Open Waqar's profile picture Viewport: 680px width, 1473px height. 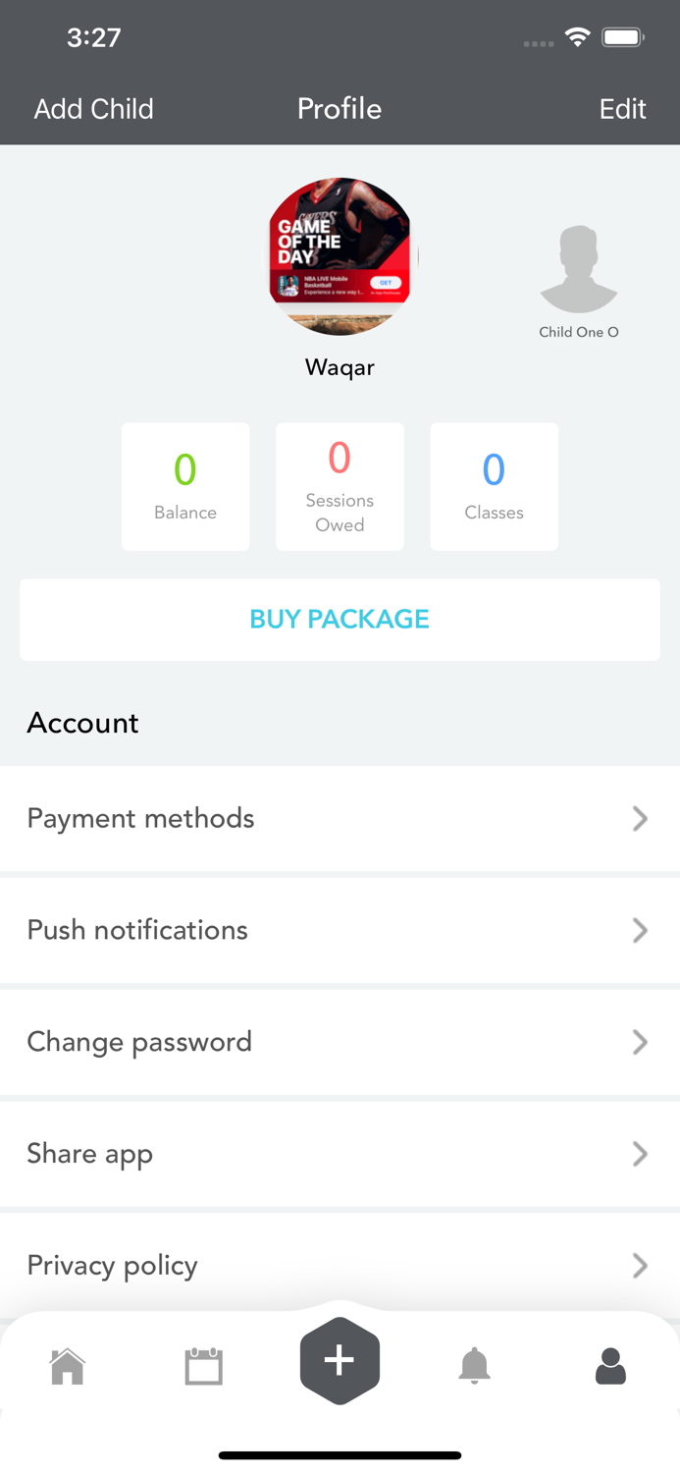point(340,256)
